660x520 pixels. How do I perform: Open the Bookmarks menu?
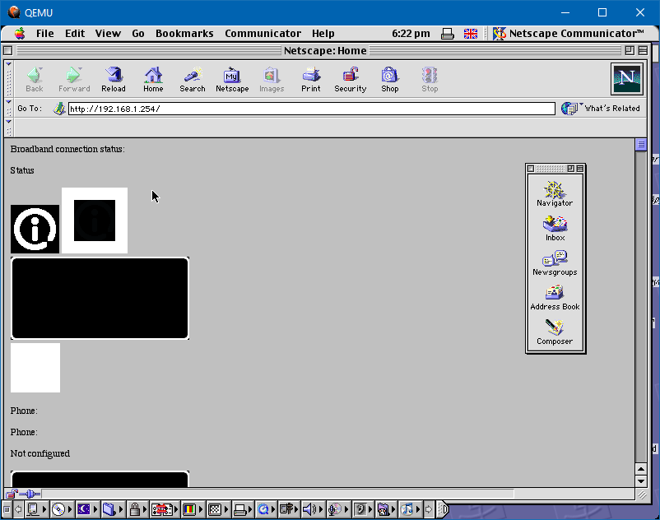click(x=184, y=34)
